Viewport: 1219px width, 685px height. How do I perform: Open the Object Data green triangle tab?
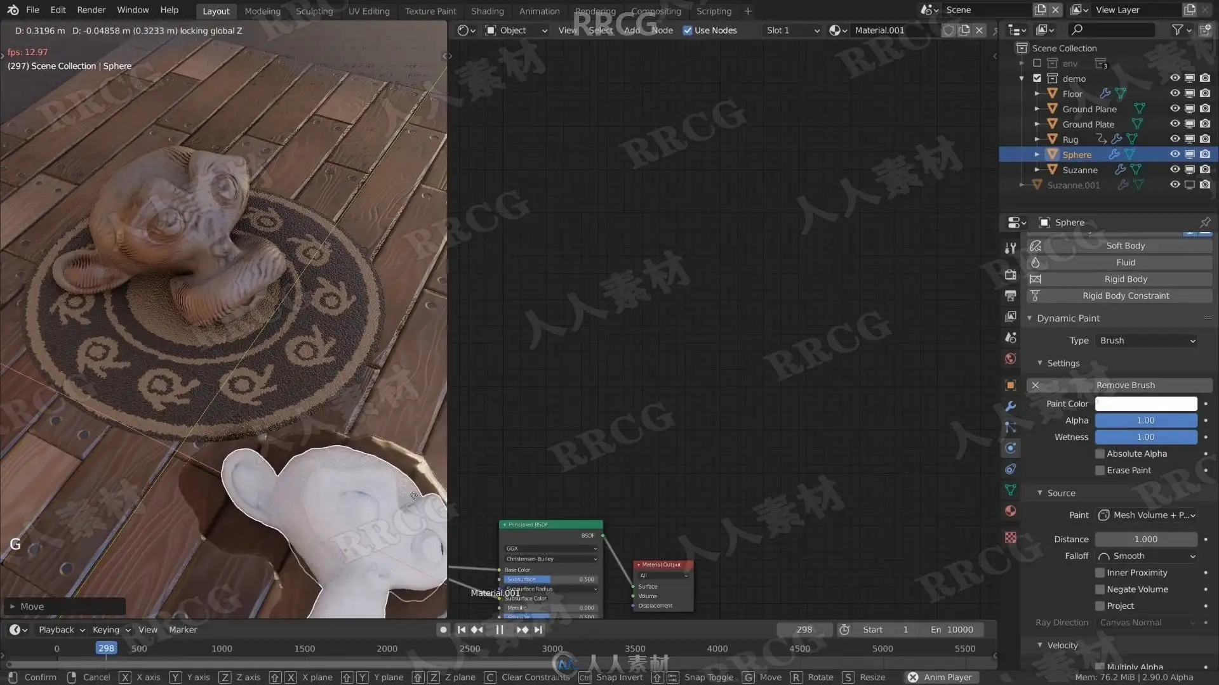[1010, 490]
